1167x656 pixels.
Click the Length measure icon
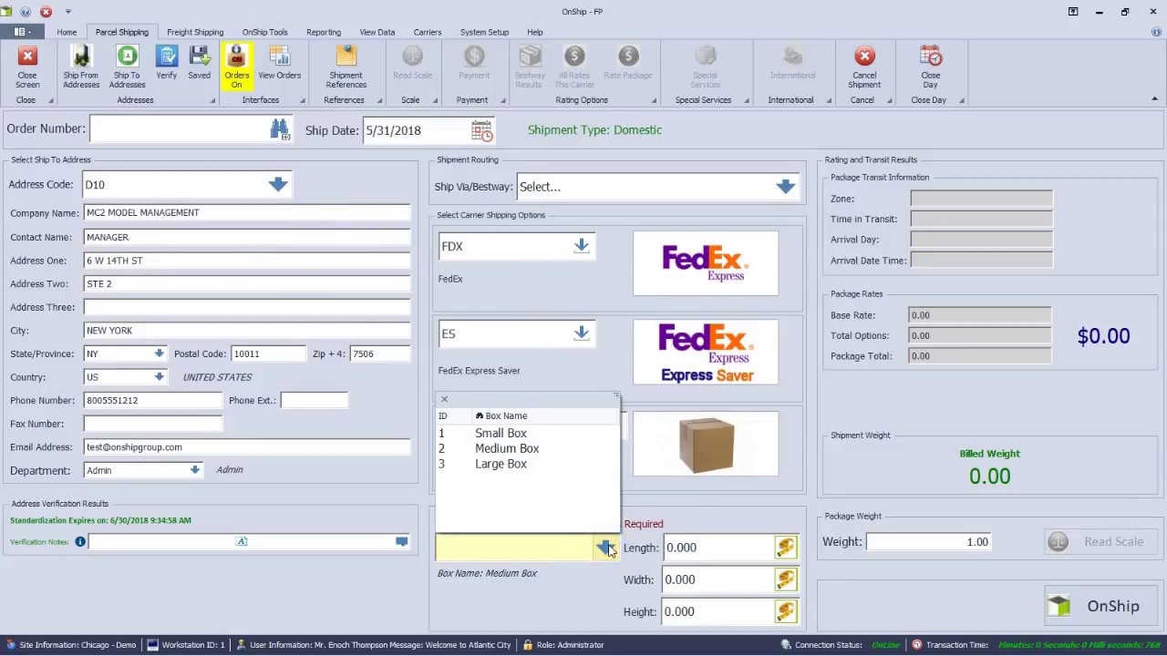[x=785, y=547]
